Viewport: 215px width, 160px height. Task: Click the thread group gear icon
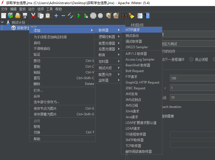(13, 28)
